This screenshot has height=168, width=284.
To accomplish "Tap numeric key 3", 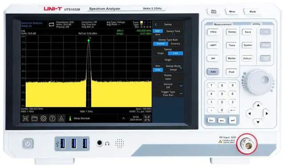I will click(x=233, y=102).
